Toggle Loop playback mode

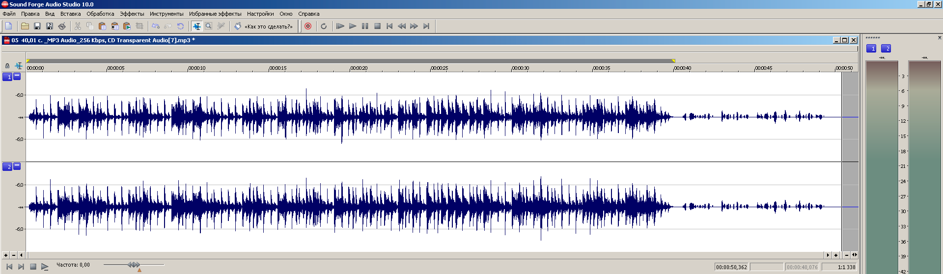(x=324, y=26)
